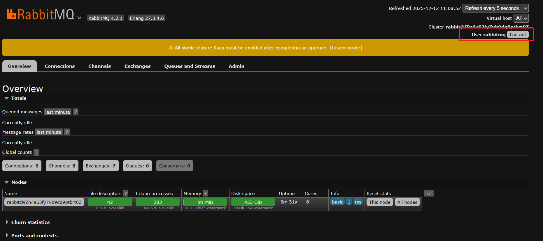Click File descriptors 42 usage bar
This screenshot has width=543, height=241.
110,202
